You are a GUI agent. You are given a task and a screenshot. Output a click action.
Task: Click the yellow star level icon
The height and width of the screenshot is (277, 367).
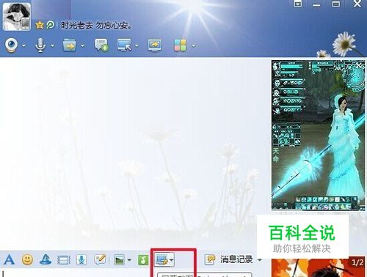40,25
